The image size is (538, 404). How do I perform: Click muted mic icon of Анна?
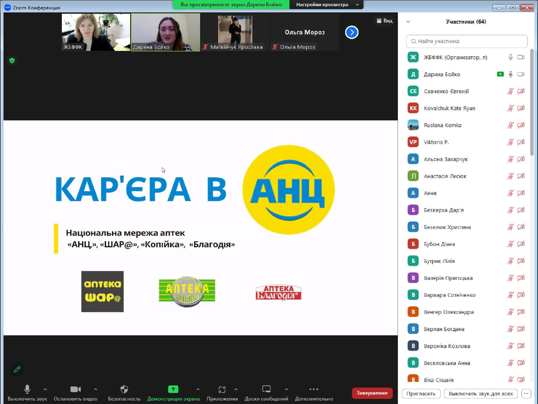point(510,193)
